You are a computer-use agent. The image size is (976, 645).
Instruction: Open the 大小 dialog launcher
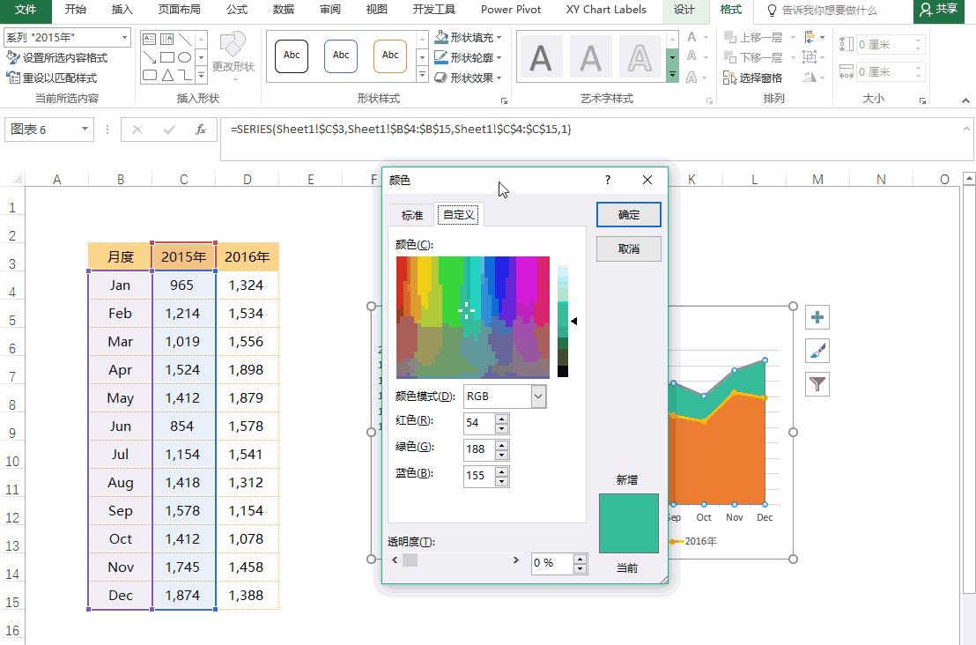tap(922, 100)
